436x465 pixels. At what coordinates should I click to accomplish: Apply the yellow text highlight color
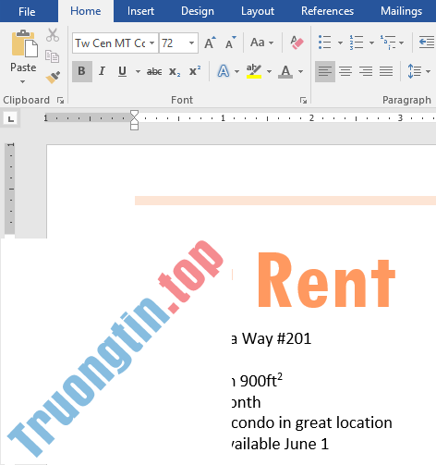pos(254,71)
